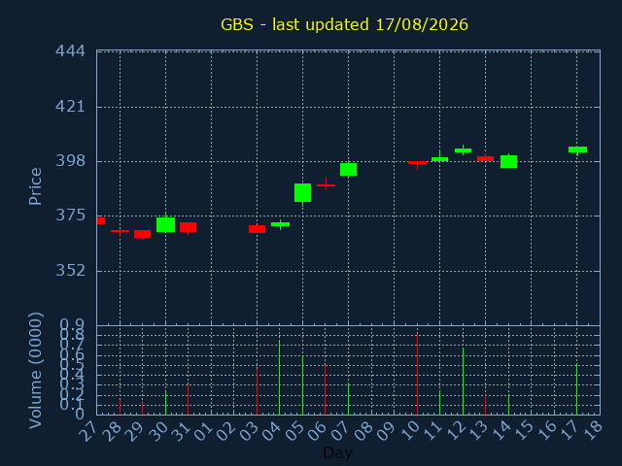Select the green candlestick on day 14

[x=508, y=161]
